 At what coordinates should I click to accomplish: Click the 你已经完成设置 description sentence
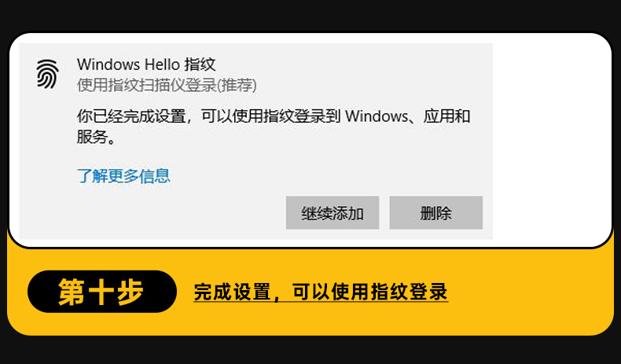pos(274,127)
